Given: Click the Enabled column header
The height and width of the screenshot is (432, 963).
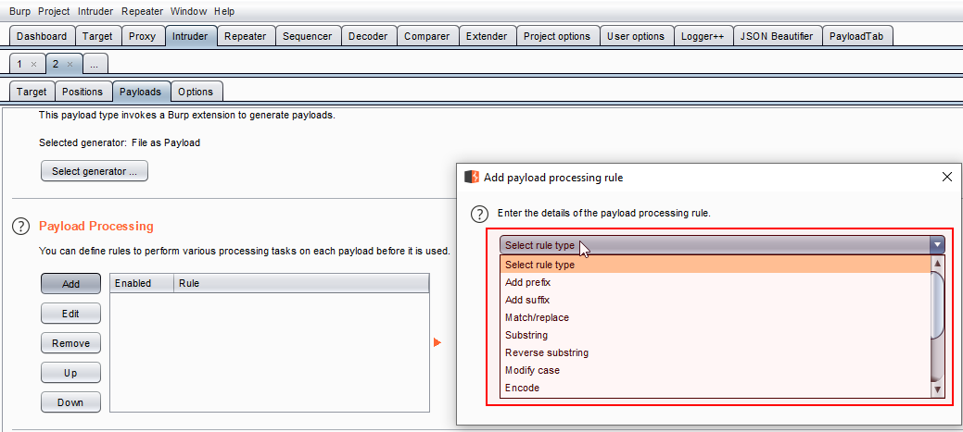Looking at the screenshot, I should (142, 283).
